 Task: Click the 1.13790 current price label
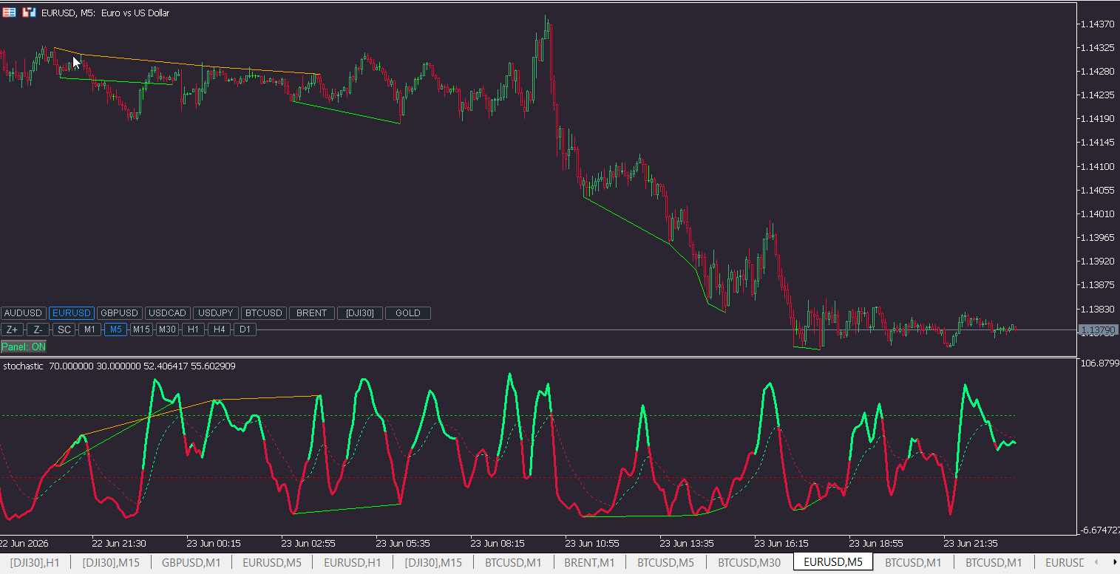click(x=1098, y=330)
